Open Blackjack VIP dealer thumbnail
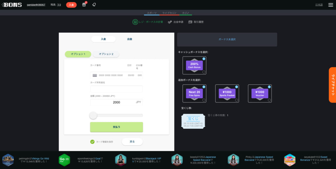 point(121,160)
